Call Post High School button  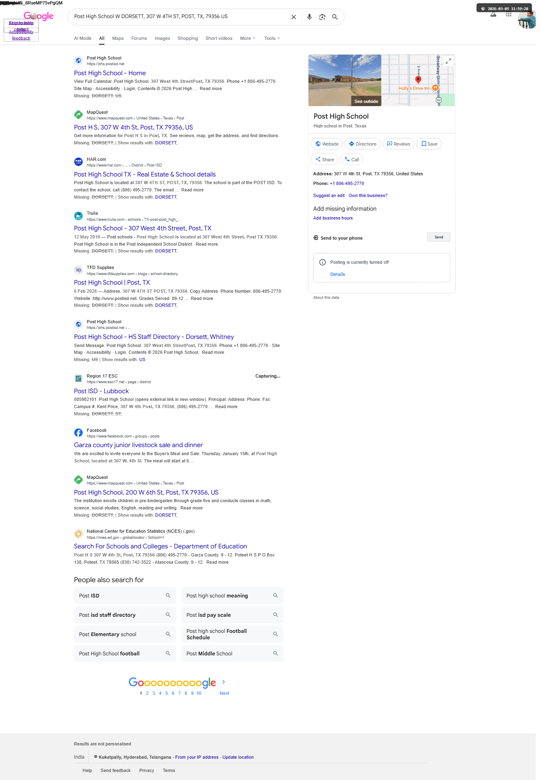(x=352, y=160)
